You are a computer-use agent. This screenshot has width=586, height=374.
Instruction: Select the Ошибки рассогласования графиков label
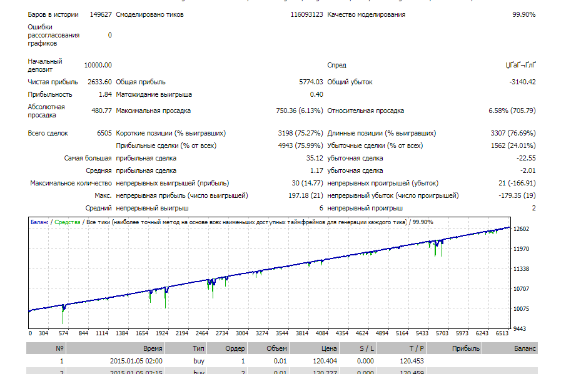coord(53,35)
